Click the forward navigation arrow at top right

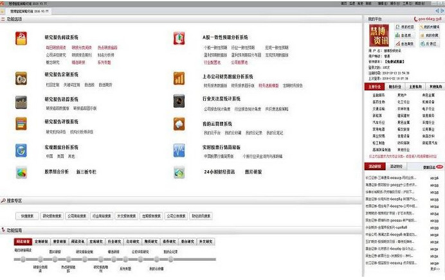point(442,11)
